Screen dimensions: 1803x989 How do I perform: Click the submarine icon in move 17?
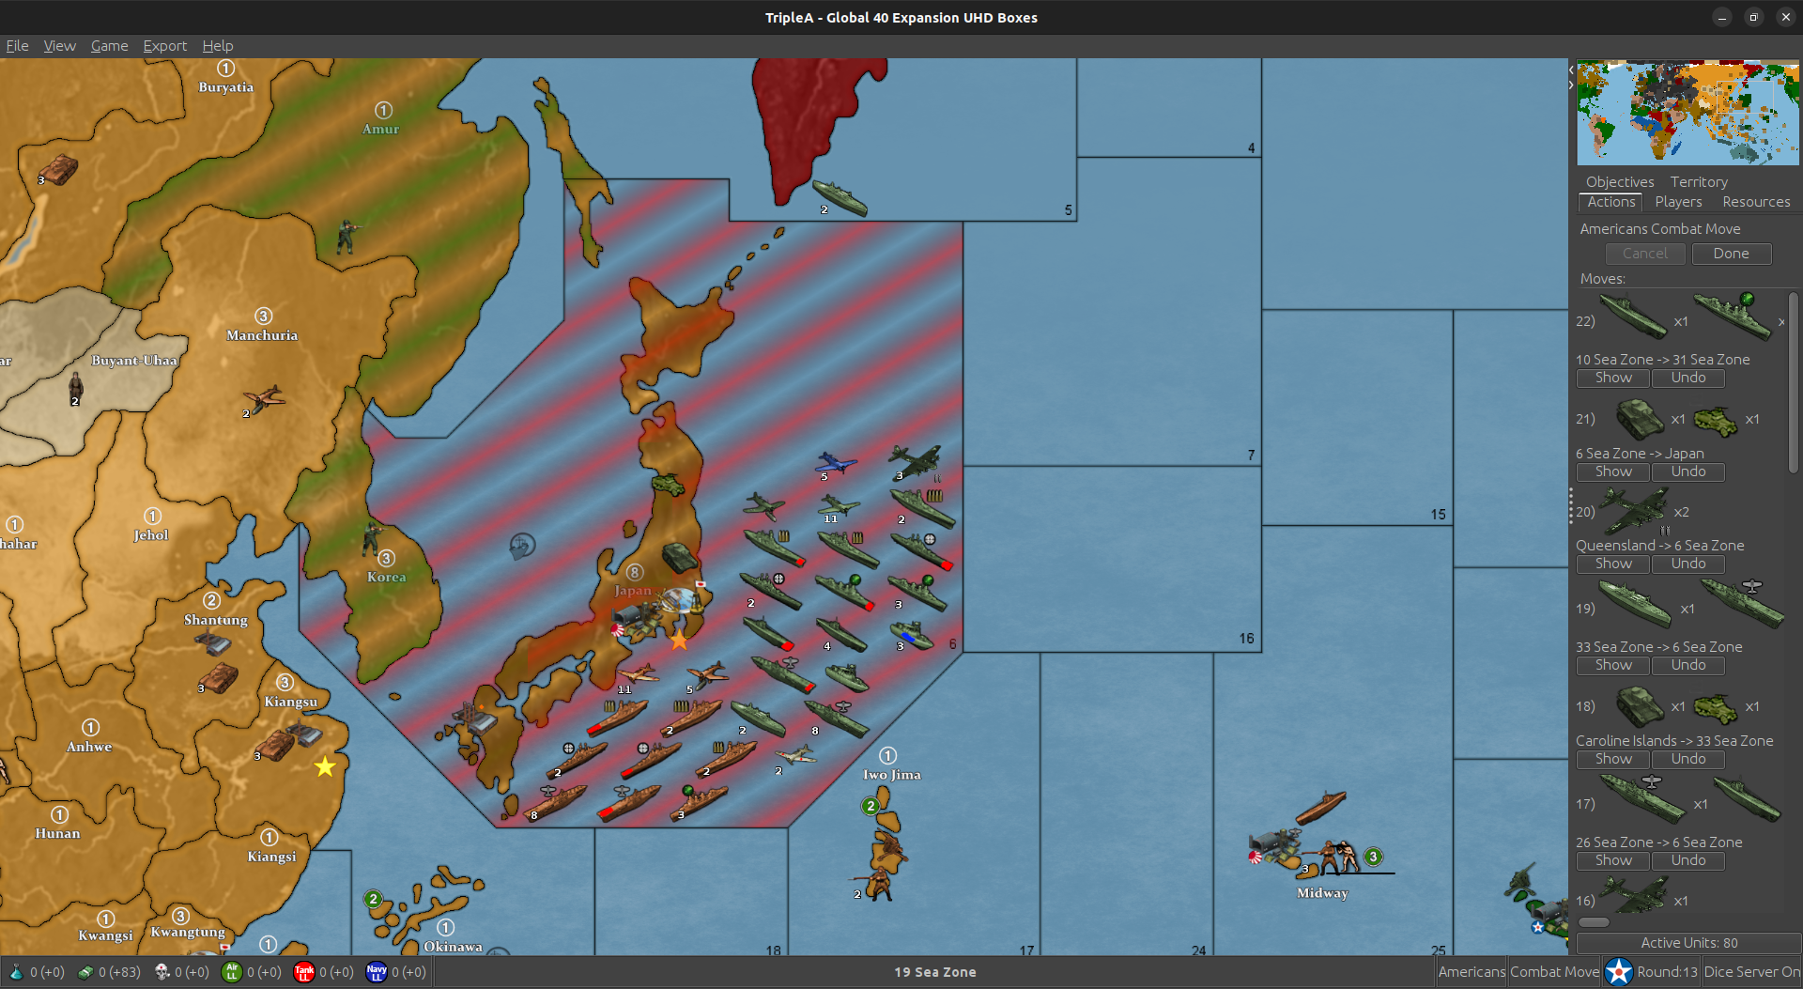[x=1748, y=798]
